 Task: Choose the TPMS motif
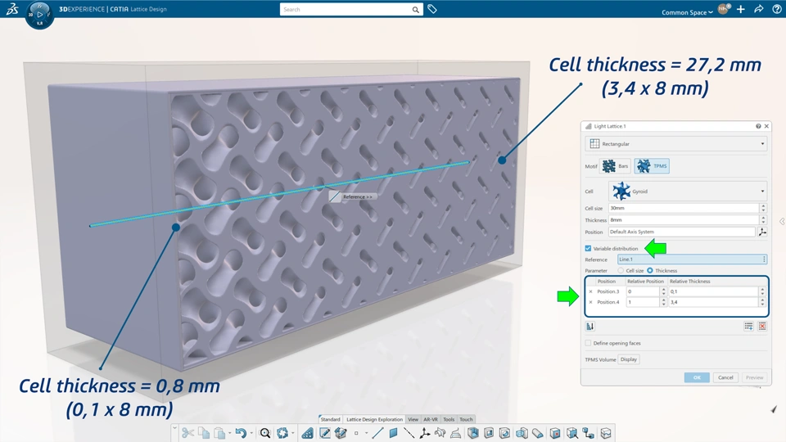(652, 166)
